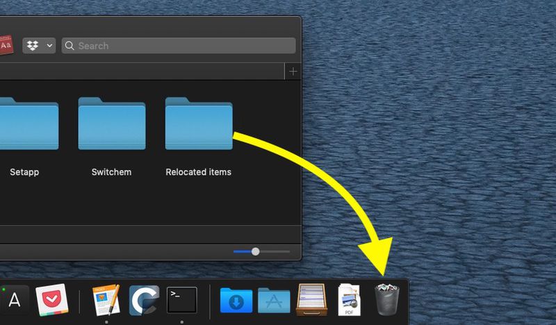Screen dimensions: 556x325
Task: Open the PDF document in Dock
Action: point(350,300)
